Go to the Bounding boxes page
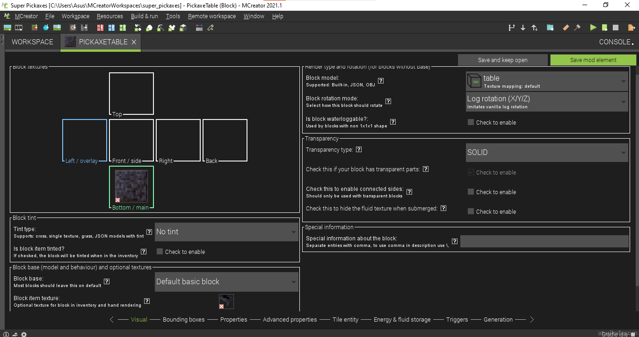 pos(183,320)
